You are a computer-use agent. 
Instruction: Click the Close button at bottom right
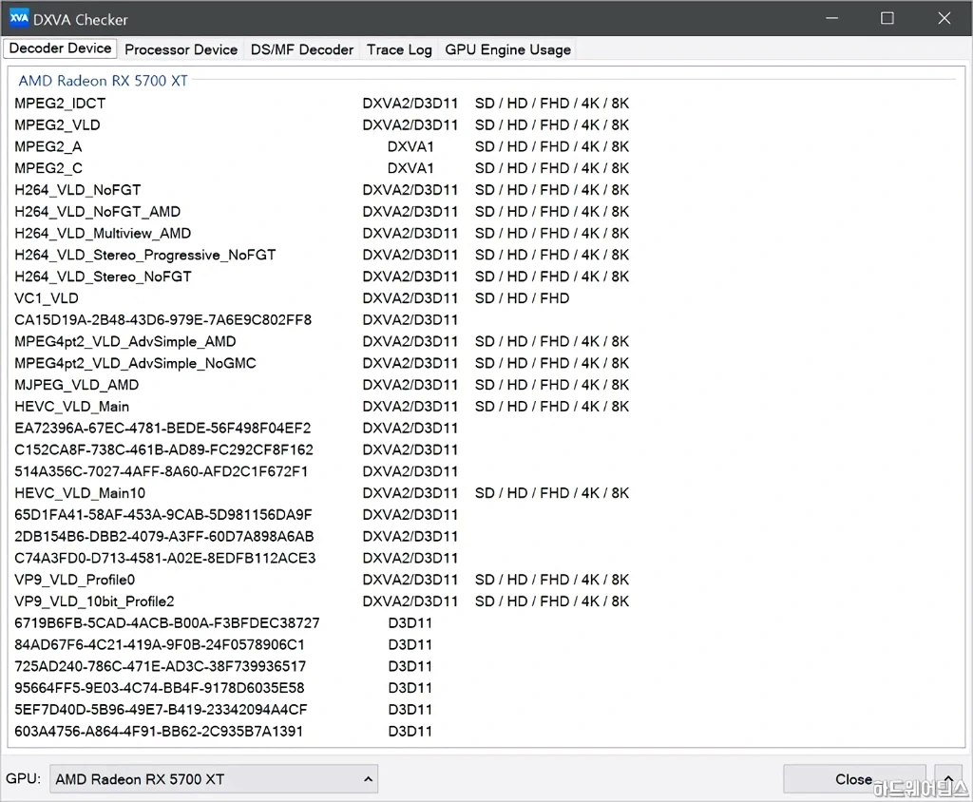(x=854, y=779)
